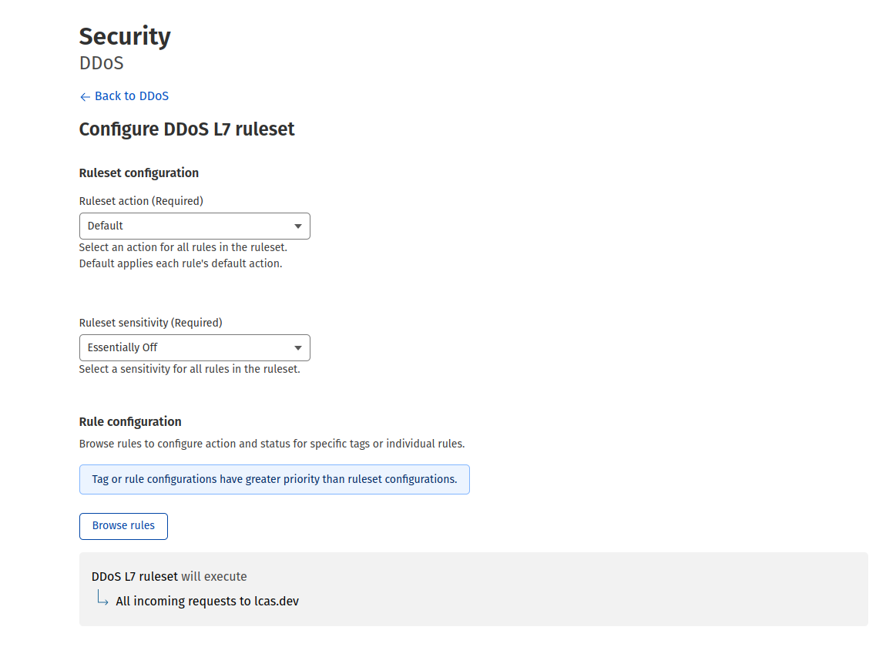Click the Security page heading
This screenshot has height=647, width=896.
[x=125, y=35]
